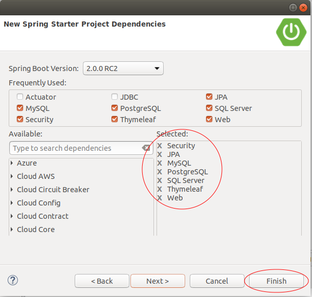Image resolution: width=312 pixels, height=297 pixels.
Task: Expand the Cloud Circuit Breaker group
Action: pos(12,190)
